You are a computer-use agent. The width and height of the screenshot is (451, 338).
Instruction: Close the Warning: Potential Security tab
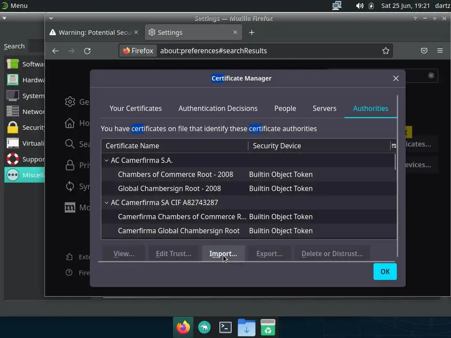[x=136, y=32]
